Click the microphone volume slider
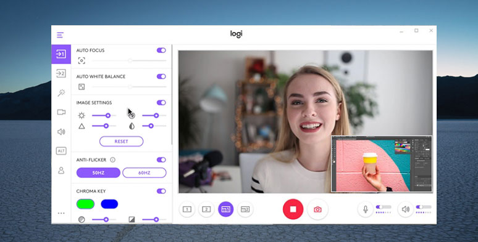Image resolution: width=478 pixels, height=242 pixels. (x=384, y=207)
